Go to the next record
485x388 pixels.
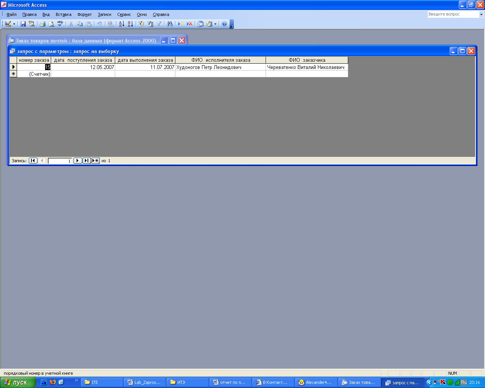[x=78, y=161]
